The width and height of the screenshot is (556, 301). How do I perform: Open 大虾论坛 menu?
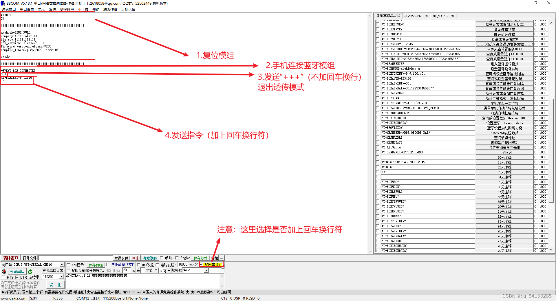click(x=128, y=10)
